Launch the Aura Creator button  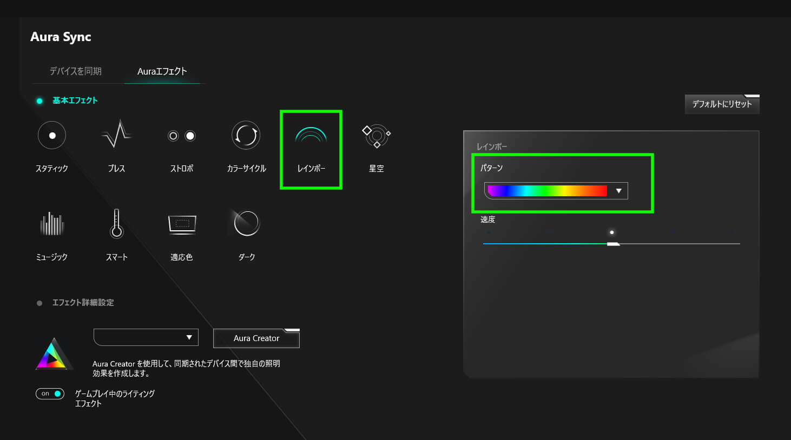point(256,338)
